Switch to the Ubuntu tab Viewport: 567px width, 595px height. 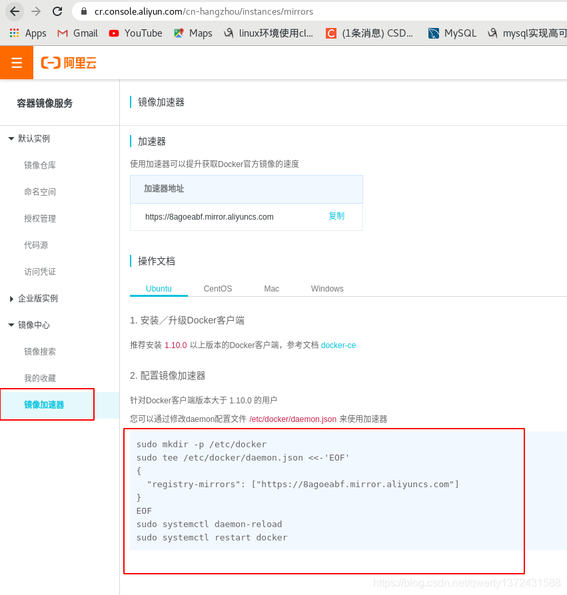pos(159,288)
